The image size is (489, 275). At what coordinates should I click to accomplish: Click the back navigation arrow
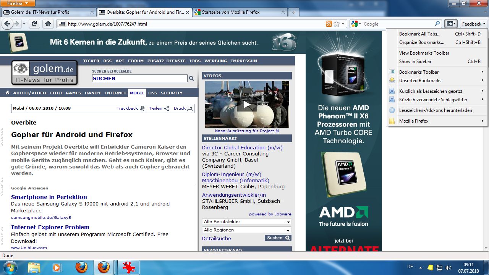[7, 24]
